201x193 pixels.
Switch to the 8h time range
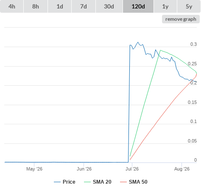36,6
